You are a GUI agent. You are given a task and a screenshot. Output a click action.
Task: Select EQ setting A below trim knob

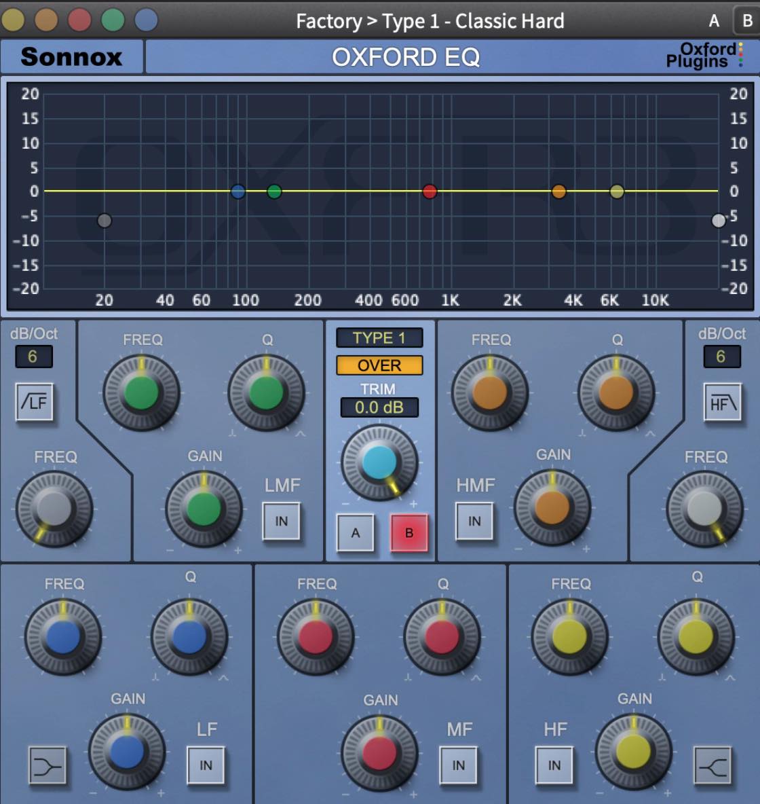click(355, 533)
